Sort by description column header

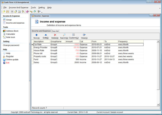pos(42,42)
